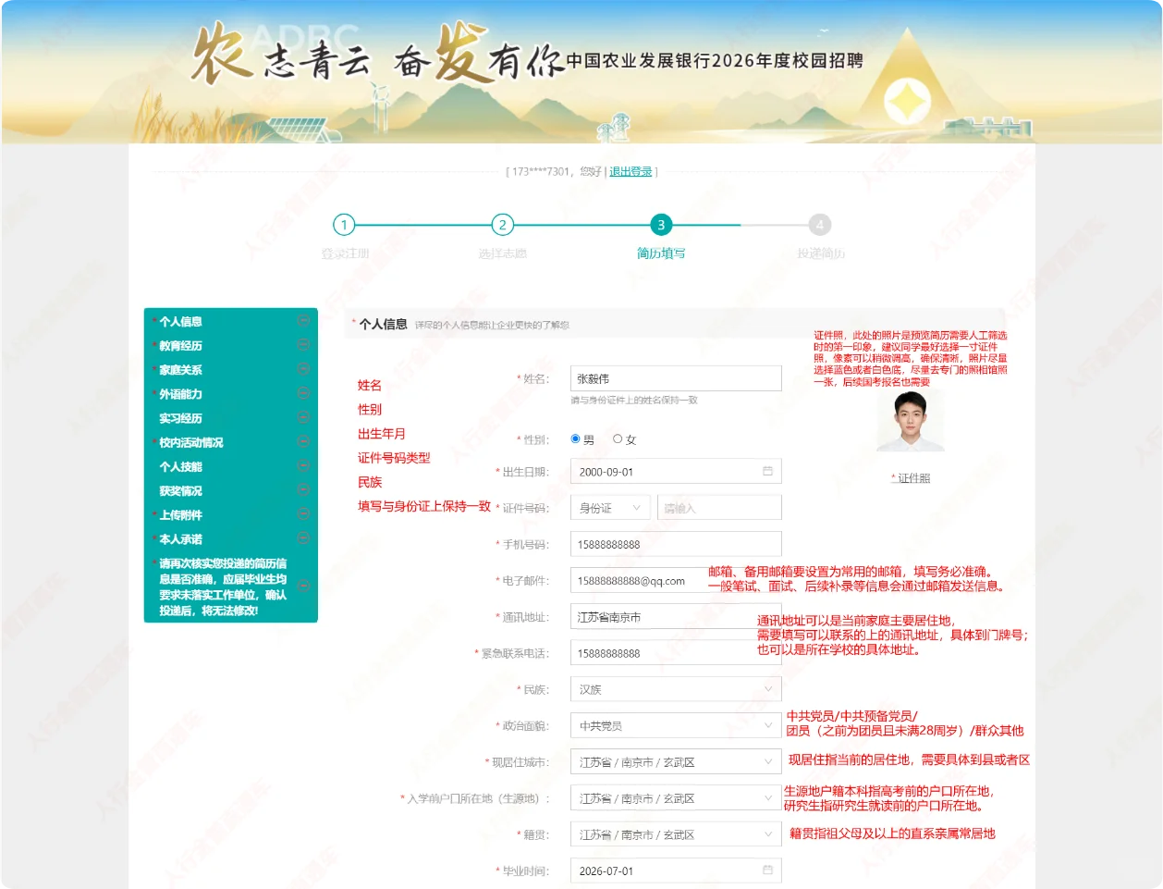Click circle icon next to 获奖情况

point(303,490)
